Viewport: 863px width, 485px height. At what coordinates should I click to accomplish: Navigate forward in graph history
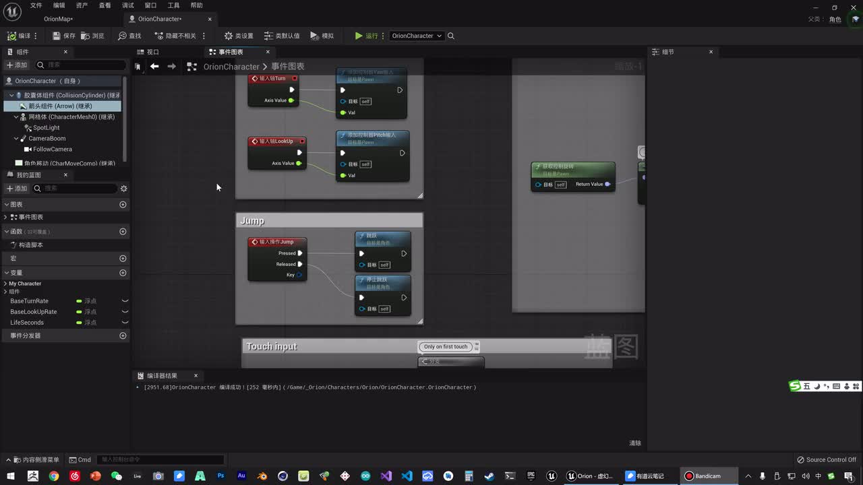171,66
